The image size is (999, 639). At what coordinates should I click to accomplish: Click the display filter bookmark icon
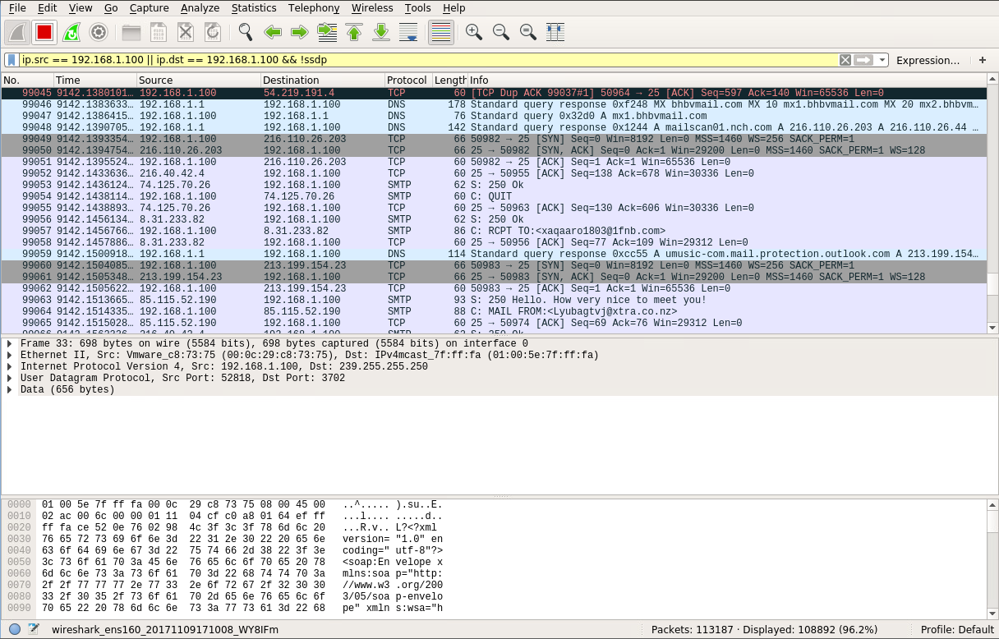click(x=12, y=60)
